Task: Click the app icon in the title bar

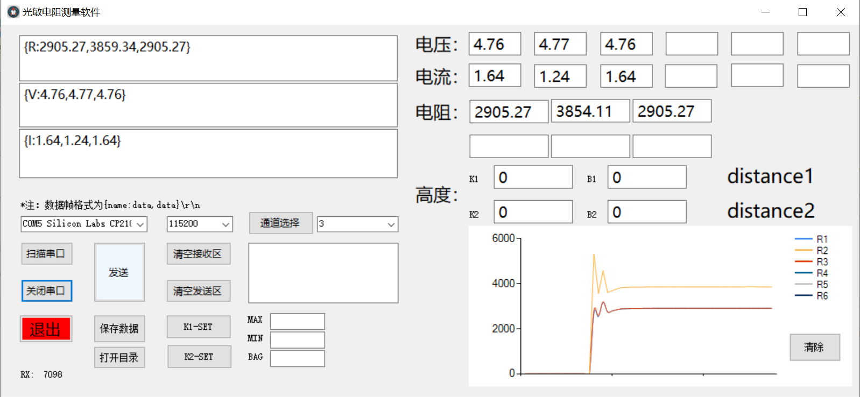Action: point(13,12)
